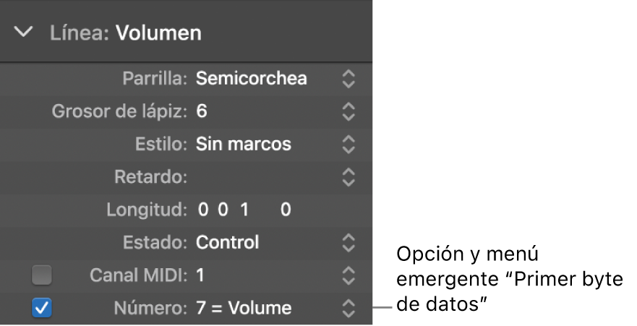637x326 pixels.
Task: Open the Número pop-up arrows
Action: pos(349,309)
